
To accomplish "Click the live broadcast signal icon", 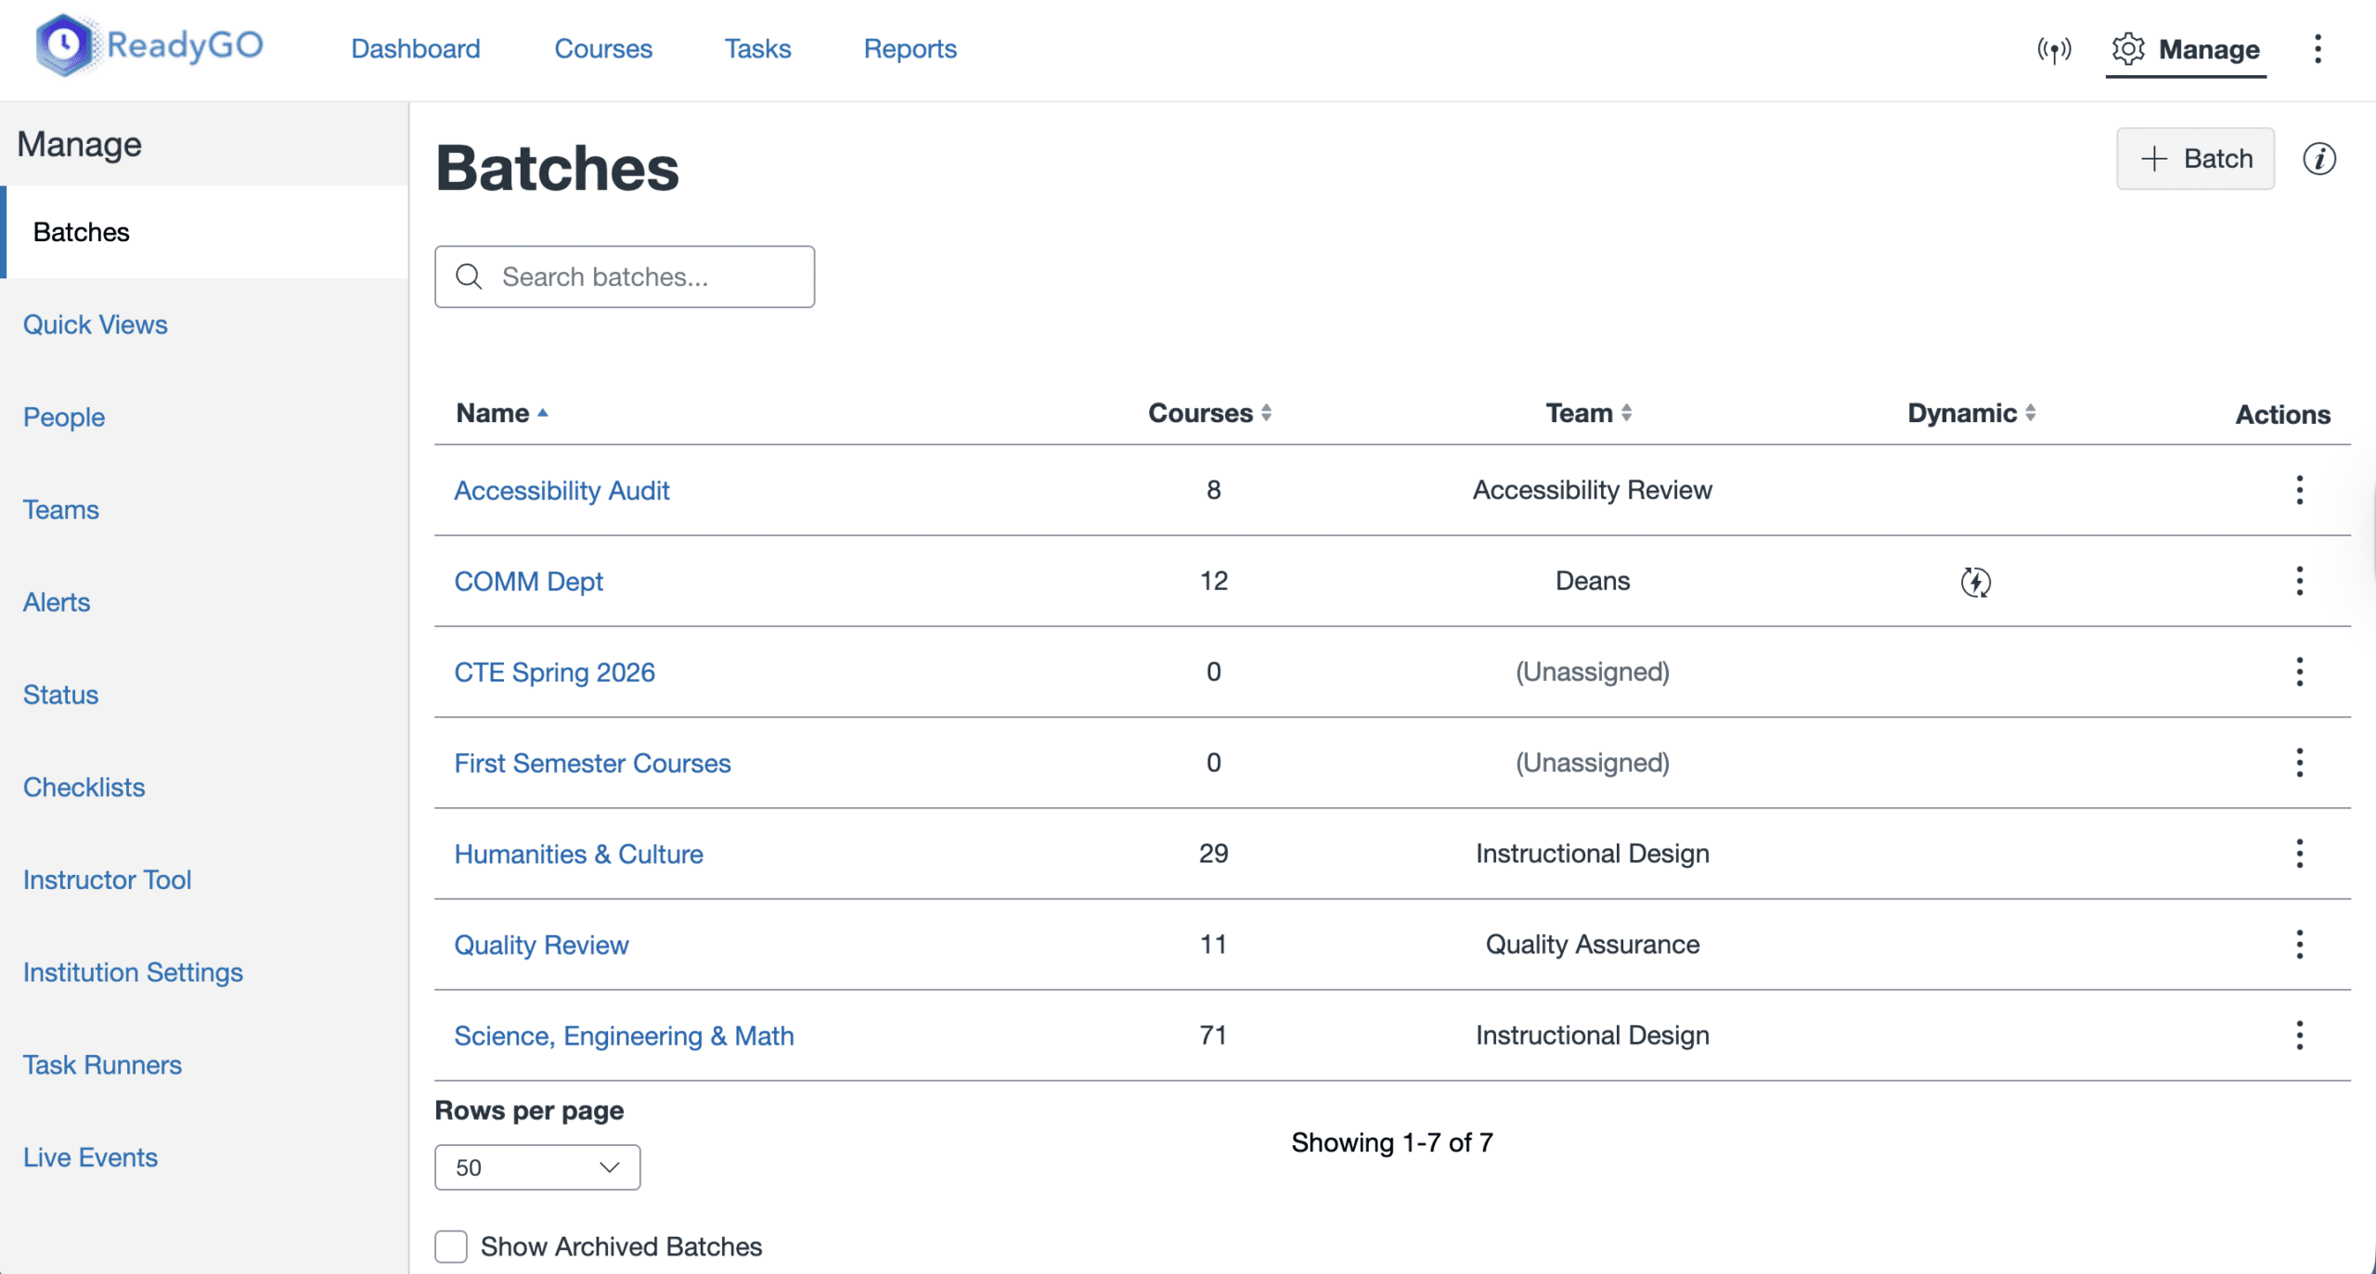I will click(2054, 49).
